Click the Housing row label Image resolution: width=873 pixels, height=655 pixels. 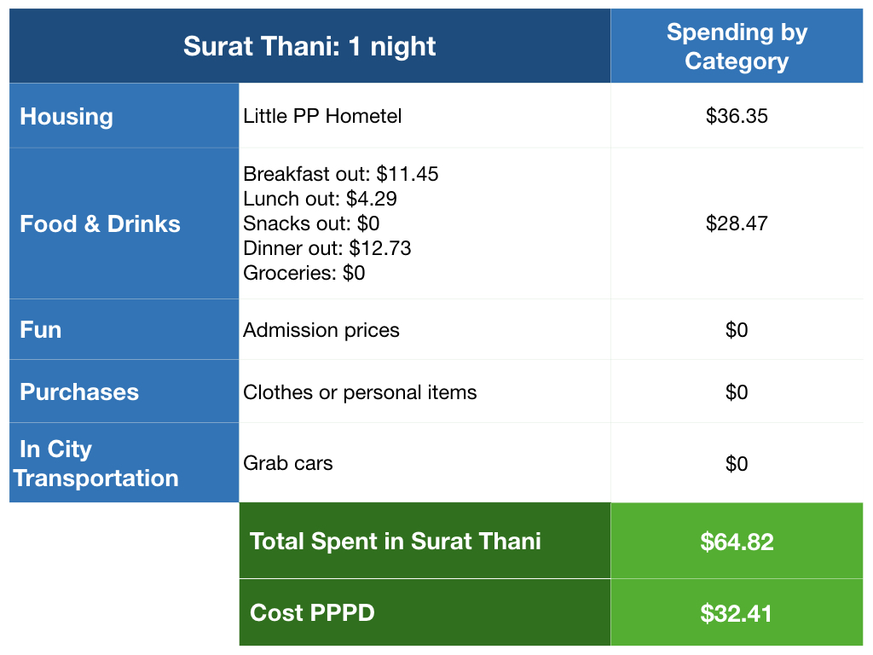[x=66, y=116]
